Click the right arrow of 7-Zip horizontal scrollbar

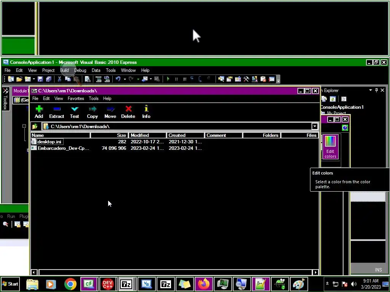click(316, 272)
